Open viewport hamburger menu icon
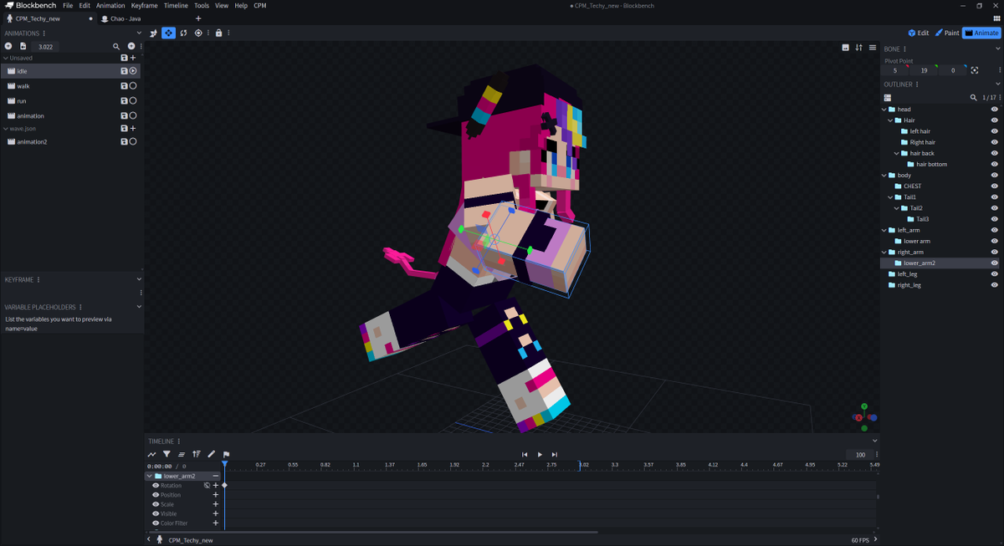The image size is (1004, 546). tap(872, 48)
